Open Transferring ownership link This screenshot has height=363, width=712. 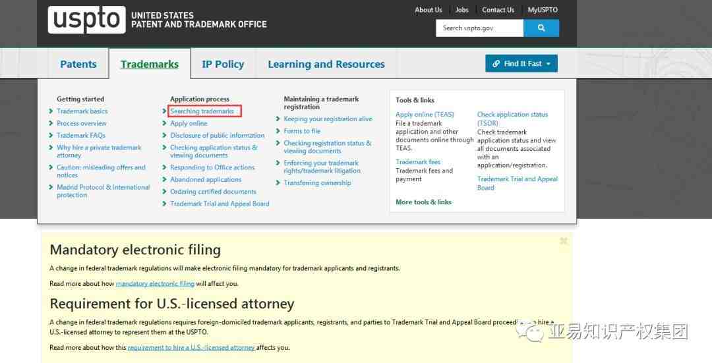click(x=317, y=183)
